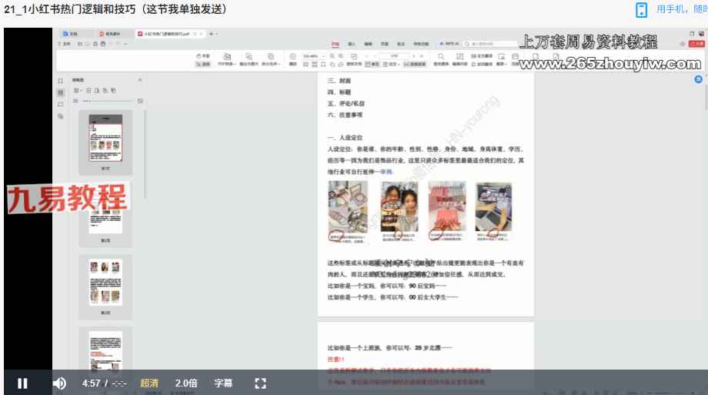Screen dimensions: 708x395
Task: Open 查找替换 search tool
Action: (x=441, y=59)
